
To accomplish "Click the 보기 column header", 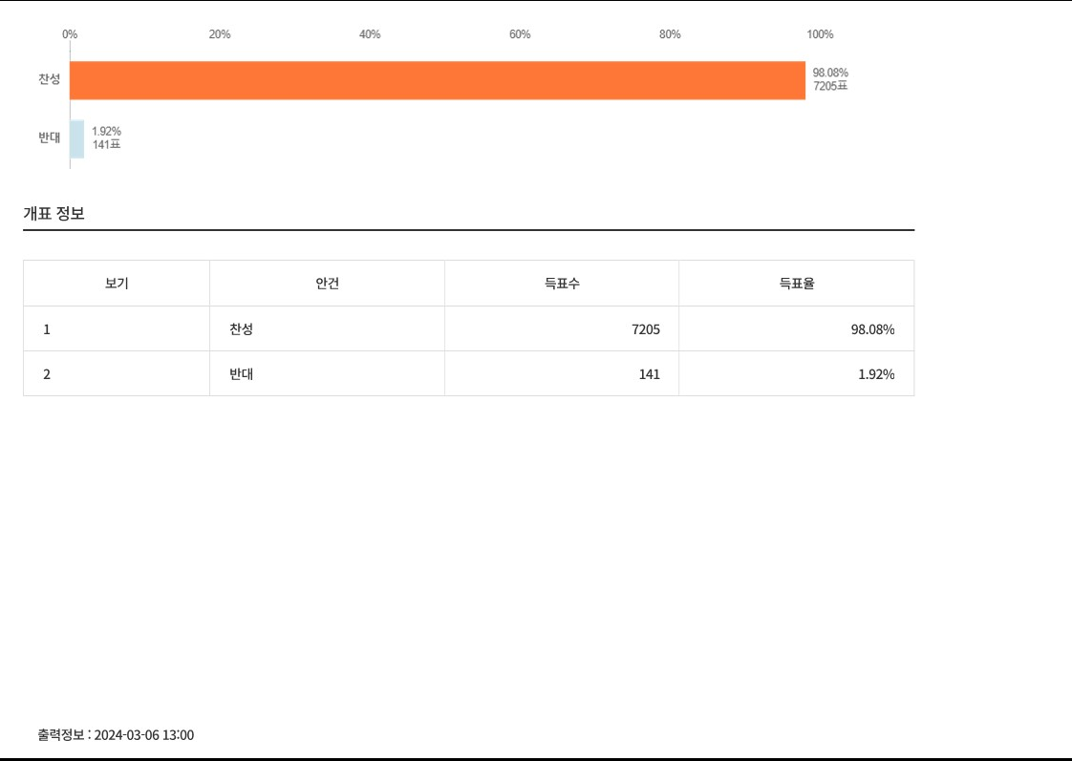I will point(117,284).
